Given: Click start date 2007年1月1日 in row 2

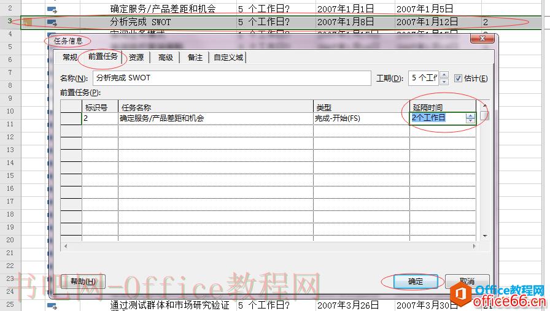Looking at the screenshot, I should click(346, 9).
